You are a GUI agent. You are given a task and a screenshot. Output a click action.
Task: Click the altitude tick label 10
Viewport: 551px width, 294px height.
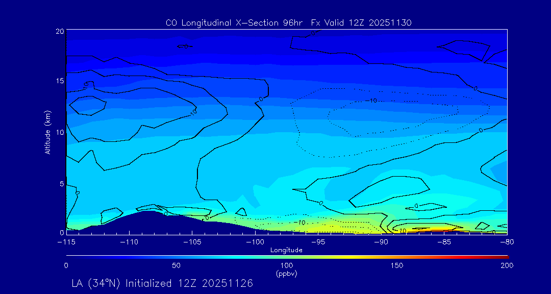pyautogui.click(x=59, y=132)
